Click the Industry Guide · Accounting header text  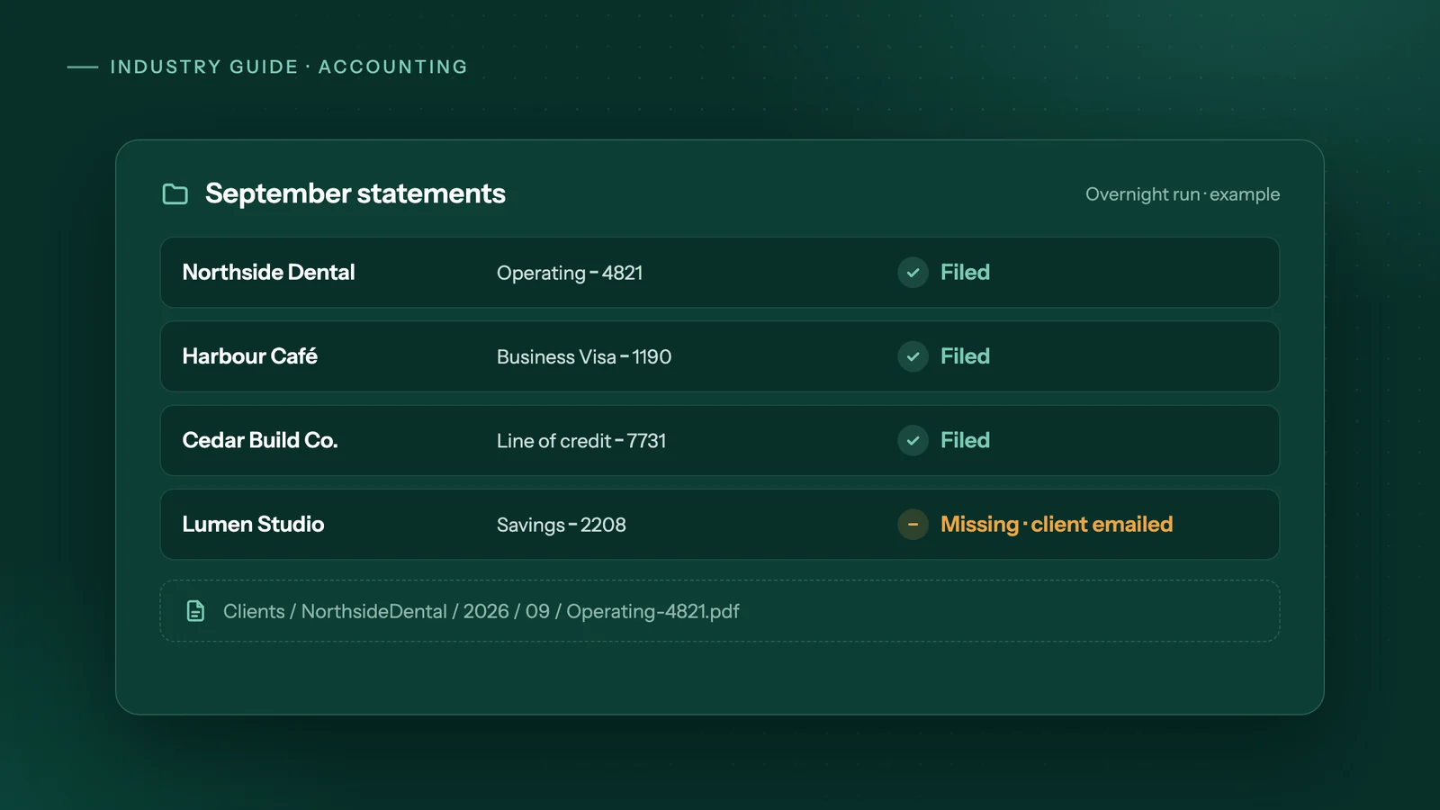point(289,67)
